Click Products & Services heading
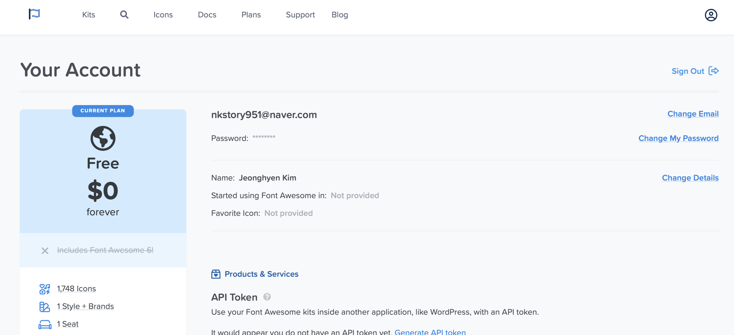Image resolution: width=734 pixels, height=335 pixels. [x=261, y=274]
